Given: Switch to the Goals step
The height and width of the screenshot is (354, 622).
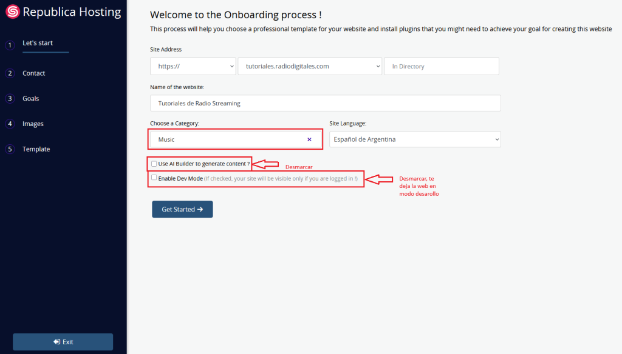Looking at the screenshot, I should (31, 99).
